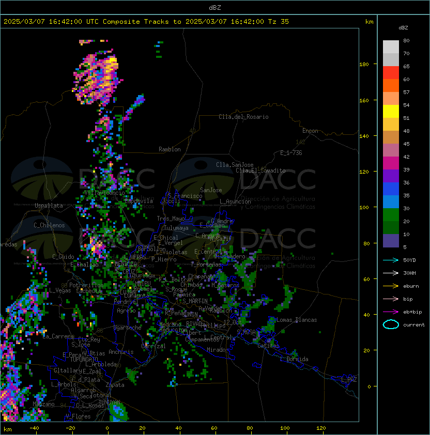Click the TUPUNGATO place label
Image resolution: width=430 pixels, height=435 pixels.
(x=84, y=359)
